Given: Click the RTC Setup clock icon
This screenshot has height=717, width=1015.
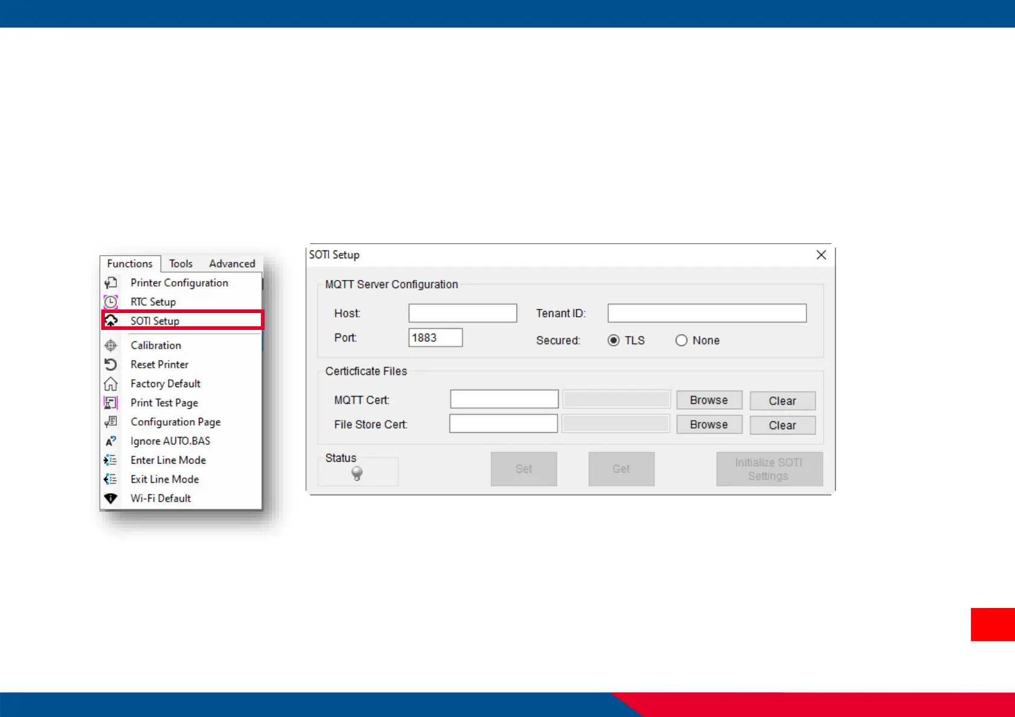Looking at the screenshot, I should point(111,302).
